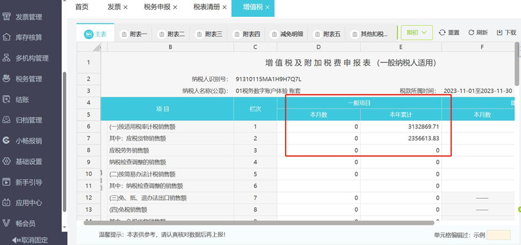Click 取消固定 to unpin sidebar
Viewport: 521px width, 245px height.
point(30,240)
